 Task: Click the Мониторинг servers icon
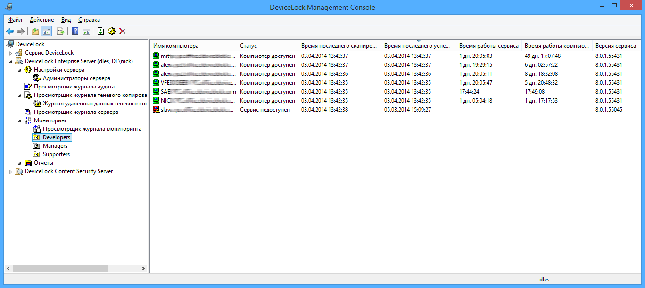(28, 120)
